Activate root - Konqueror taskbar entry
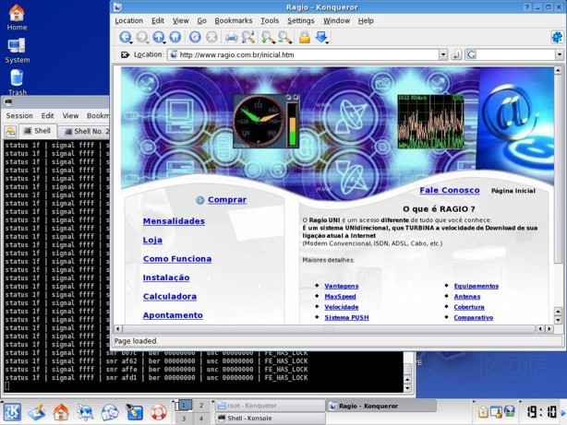Image resolution: width=567 pixels, height=425 pixels. coord(271,406)
